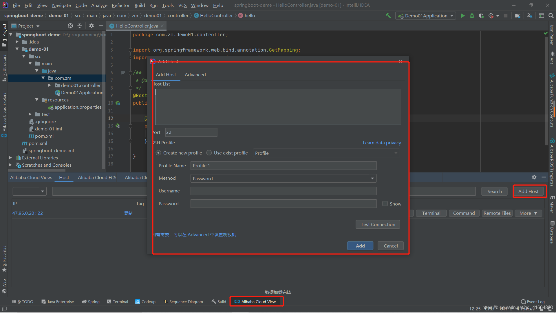Run with coverage shield icon
The height and width of the screenshot is (313, 556).
[481, 16]
